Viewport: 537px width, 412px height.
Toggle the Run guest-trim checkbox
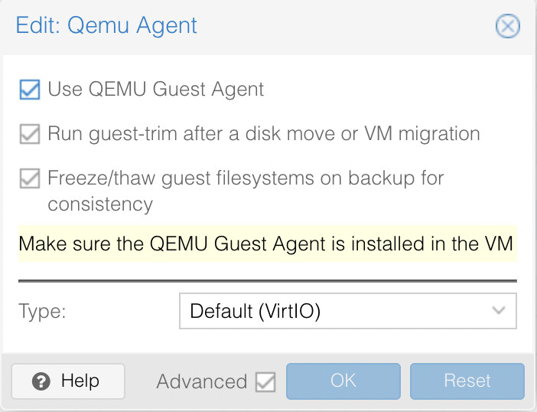coord(30,134)
